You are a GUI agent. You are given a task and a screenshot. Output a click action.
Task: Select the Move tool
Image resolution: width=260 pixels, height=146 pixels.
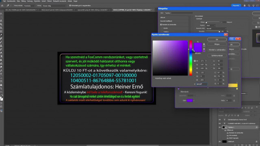point(1,13)
